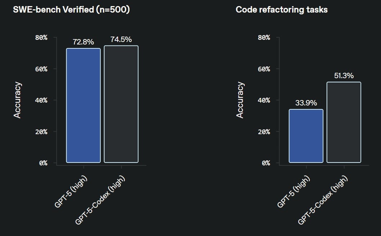Image resolution: width=381 pixels, height=236 pixels.
Task: Click the 33.9% value label
Action: coord(306,103)
